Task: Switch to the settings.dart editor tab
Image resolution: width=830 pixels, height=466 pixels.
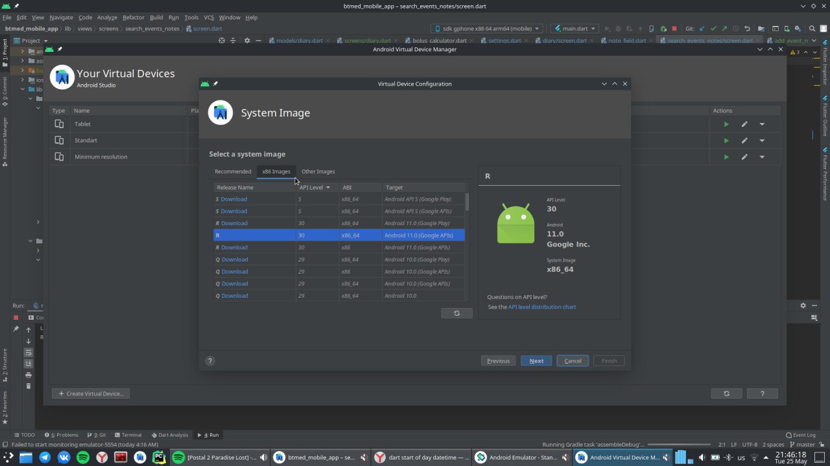Action: (504, 40)
